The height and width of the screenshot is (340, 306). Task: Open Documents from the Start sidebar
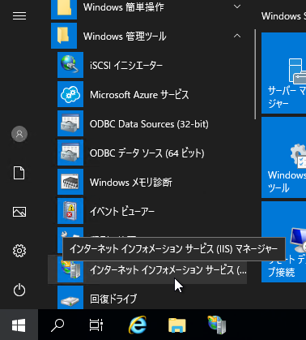[x=19, y=173]
